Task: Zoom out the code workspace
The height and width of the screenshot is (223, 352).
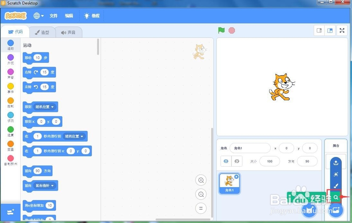Action: click(x=201, y=194)
